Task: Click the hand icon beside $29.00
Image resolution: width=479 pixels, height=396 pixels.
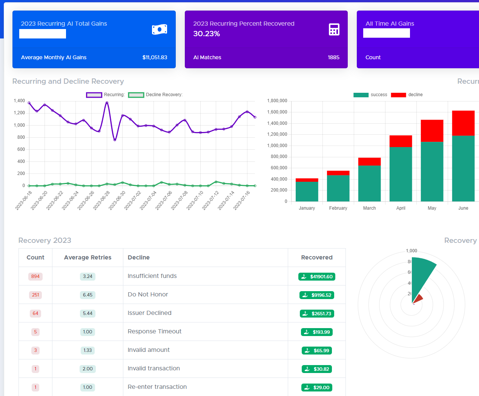Action: coord(307,387)
